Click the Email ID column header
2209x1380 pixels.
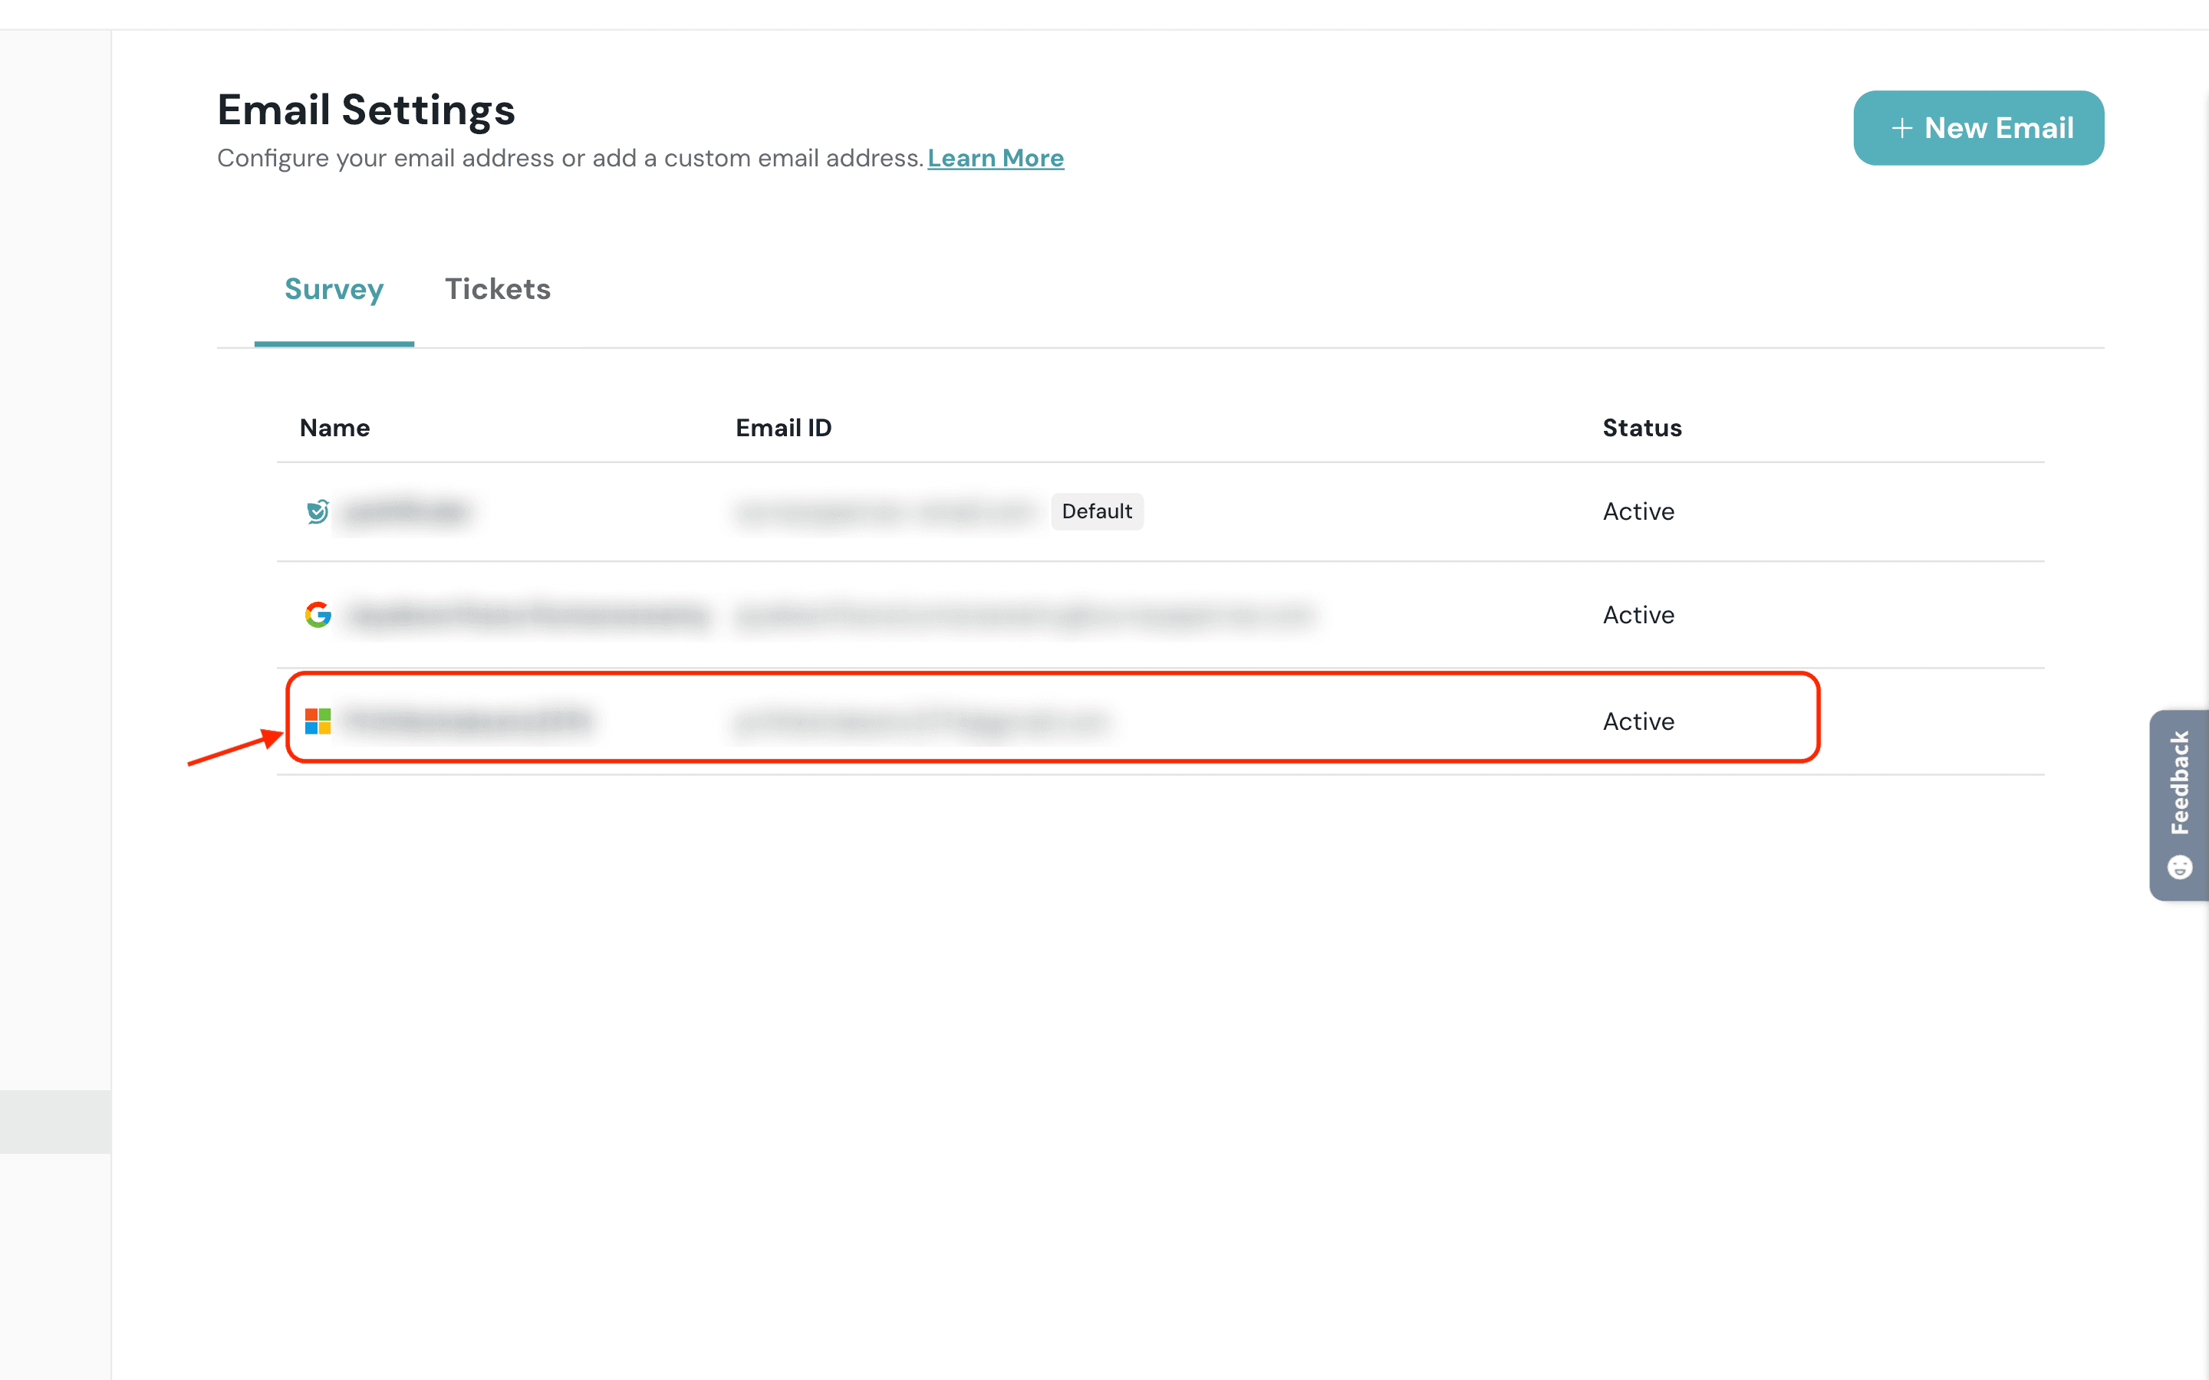point(783,428)
